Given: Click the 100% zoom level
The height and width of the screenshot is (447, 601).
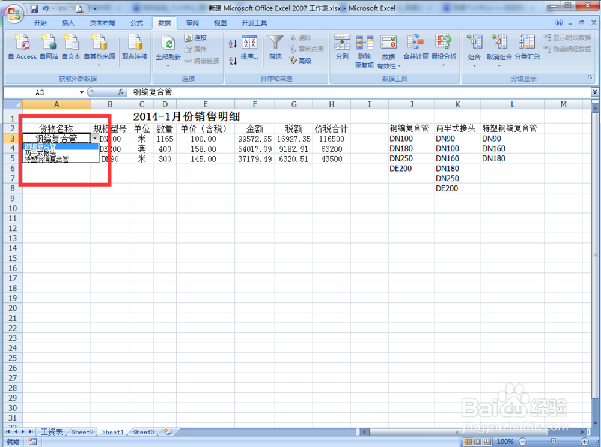Looking at the screenshot, I should click(505, 442).
